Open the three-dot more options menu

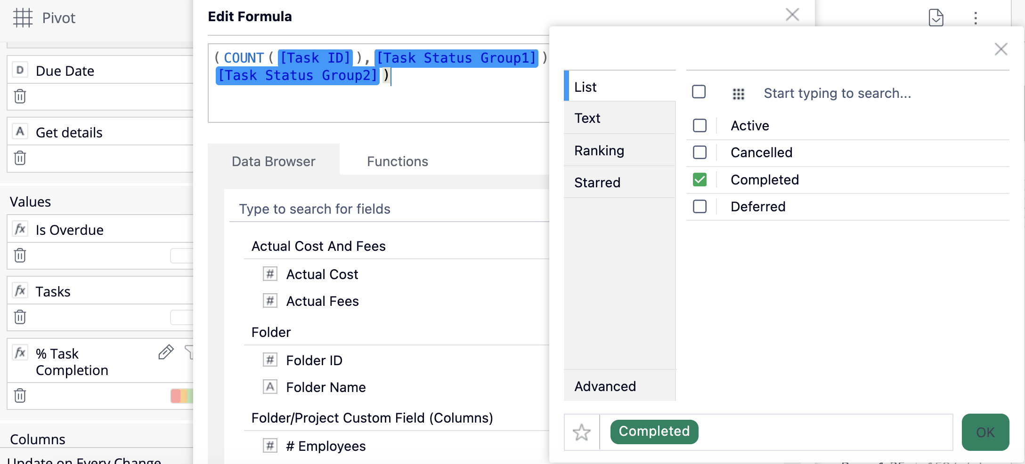[x=976, y=18]
